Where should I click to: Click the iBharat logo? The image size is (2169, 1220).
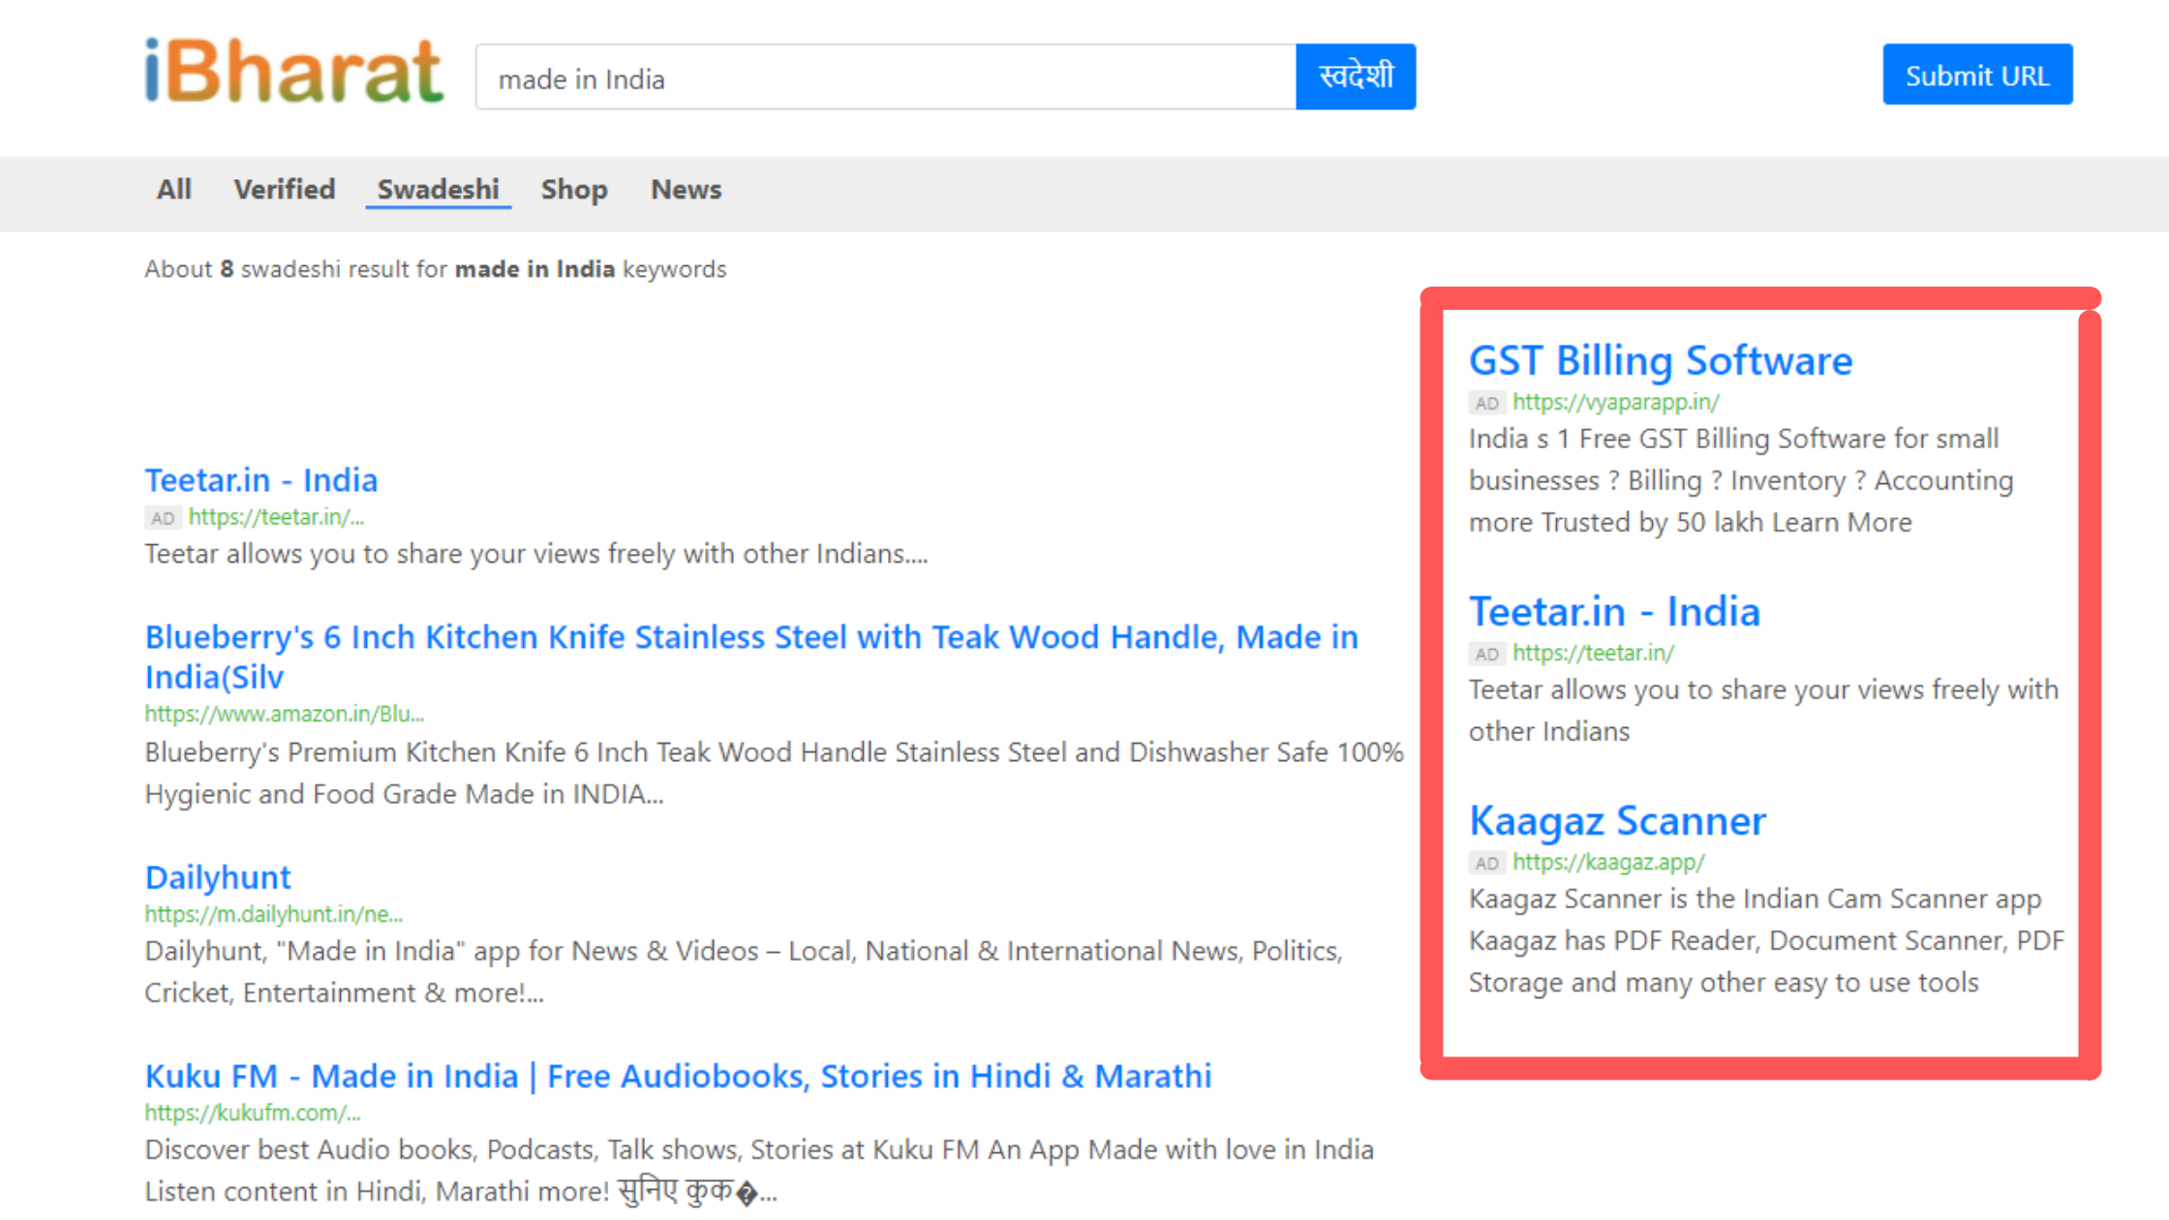293,73
